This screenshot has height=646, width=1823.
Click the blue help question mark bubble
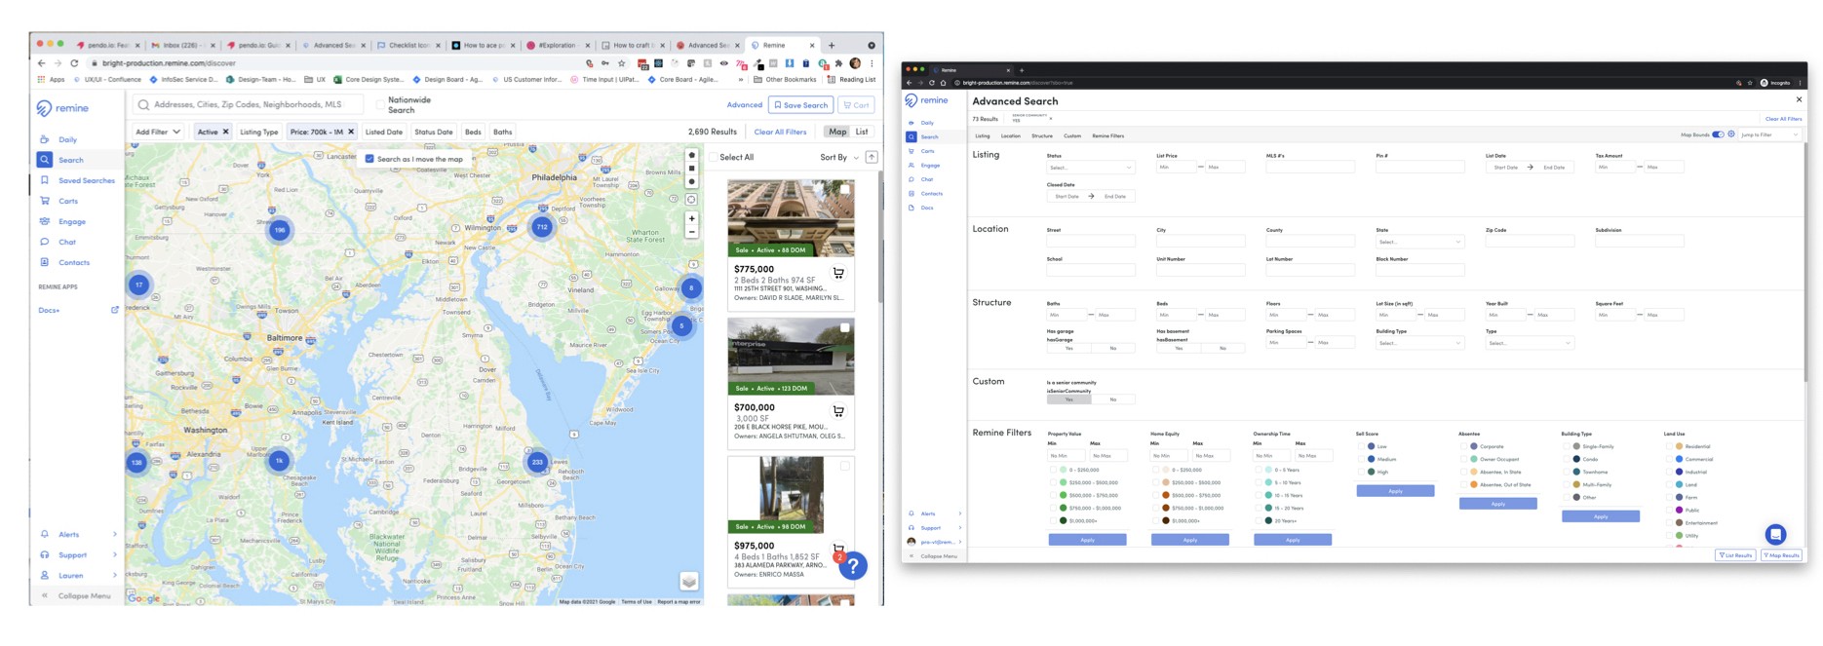[x=853, y=566]
